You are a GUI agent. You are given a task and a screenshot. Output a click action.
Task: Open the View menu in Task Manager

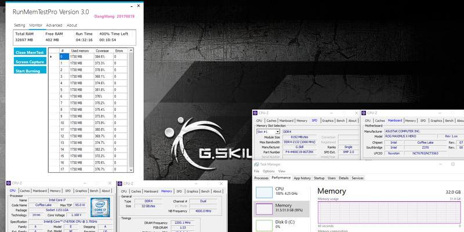tap(282, 171)
